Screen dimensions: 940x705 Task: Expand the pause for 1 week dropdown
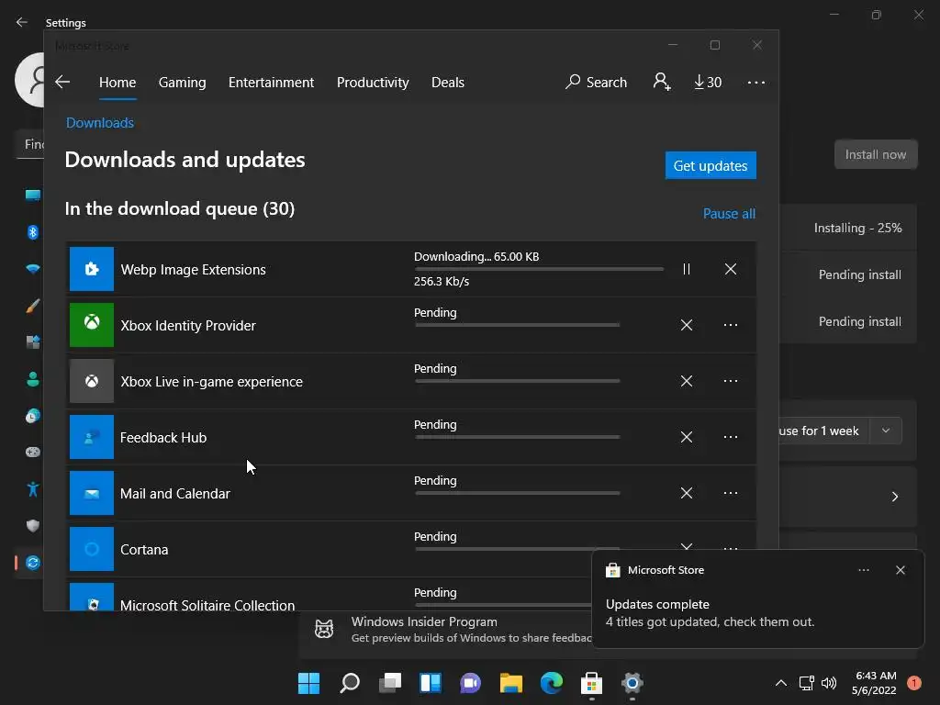click(x=886, y=431)
